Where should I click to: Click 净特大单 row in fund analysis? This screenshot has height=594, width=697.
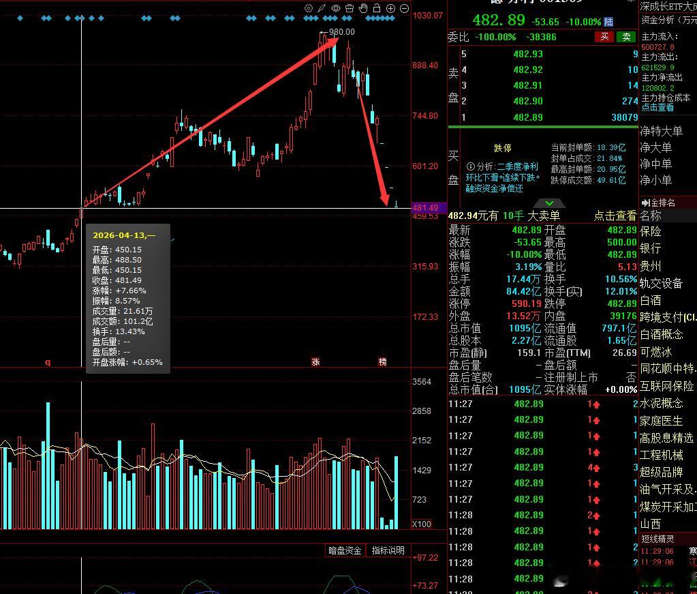(661, 131)
